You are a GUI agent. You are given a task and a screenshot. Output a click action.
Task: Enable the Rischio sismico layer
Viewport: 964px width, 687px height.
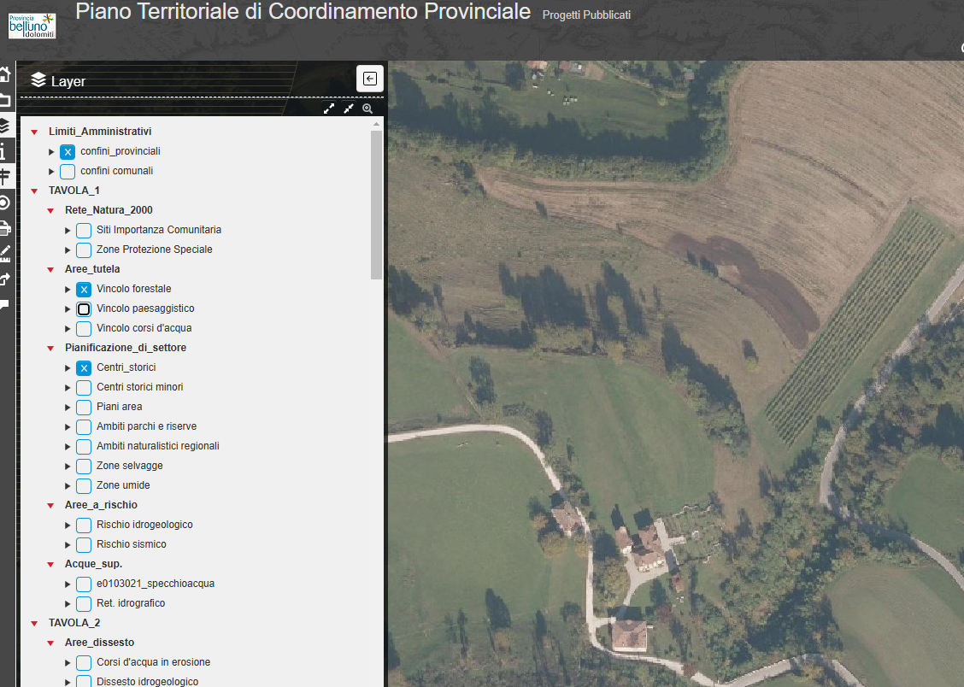(84, 545)
